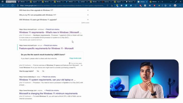View site information lock icon
Image resolution: width=183 pixels, height=103 pixels.
coord(18,5)
